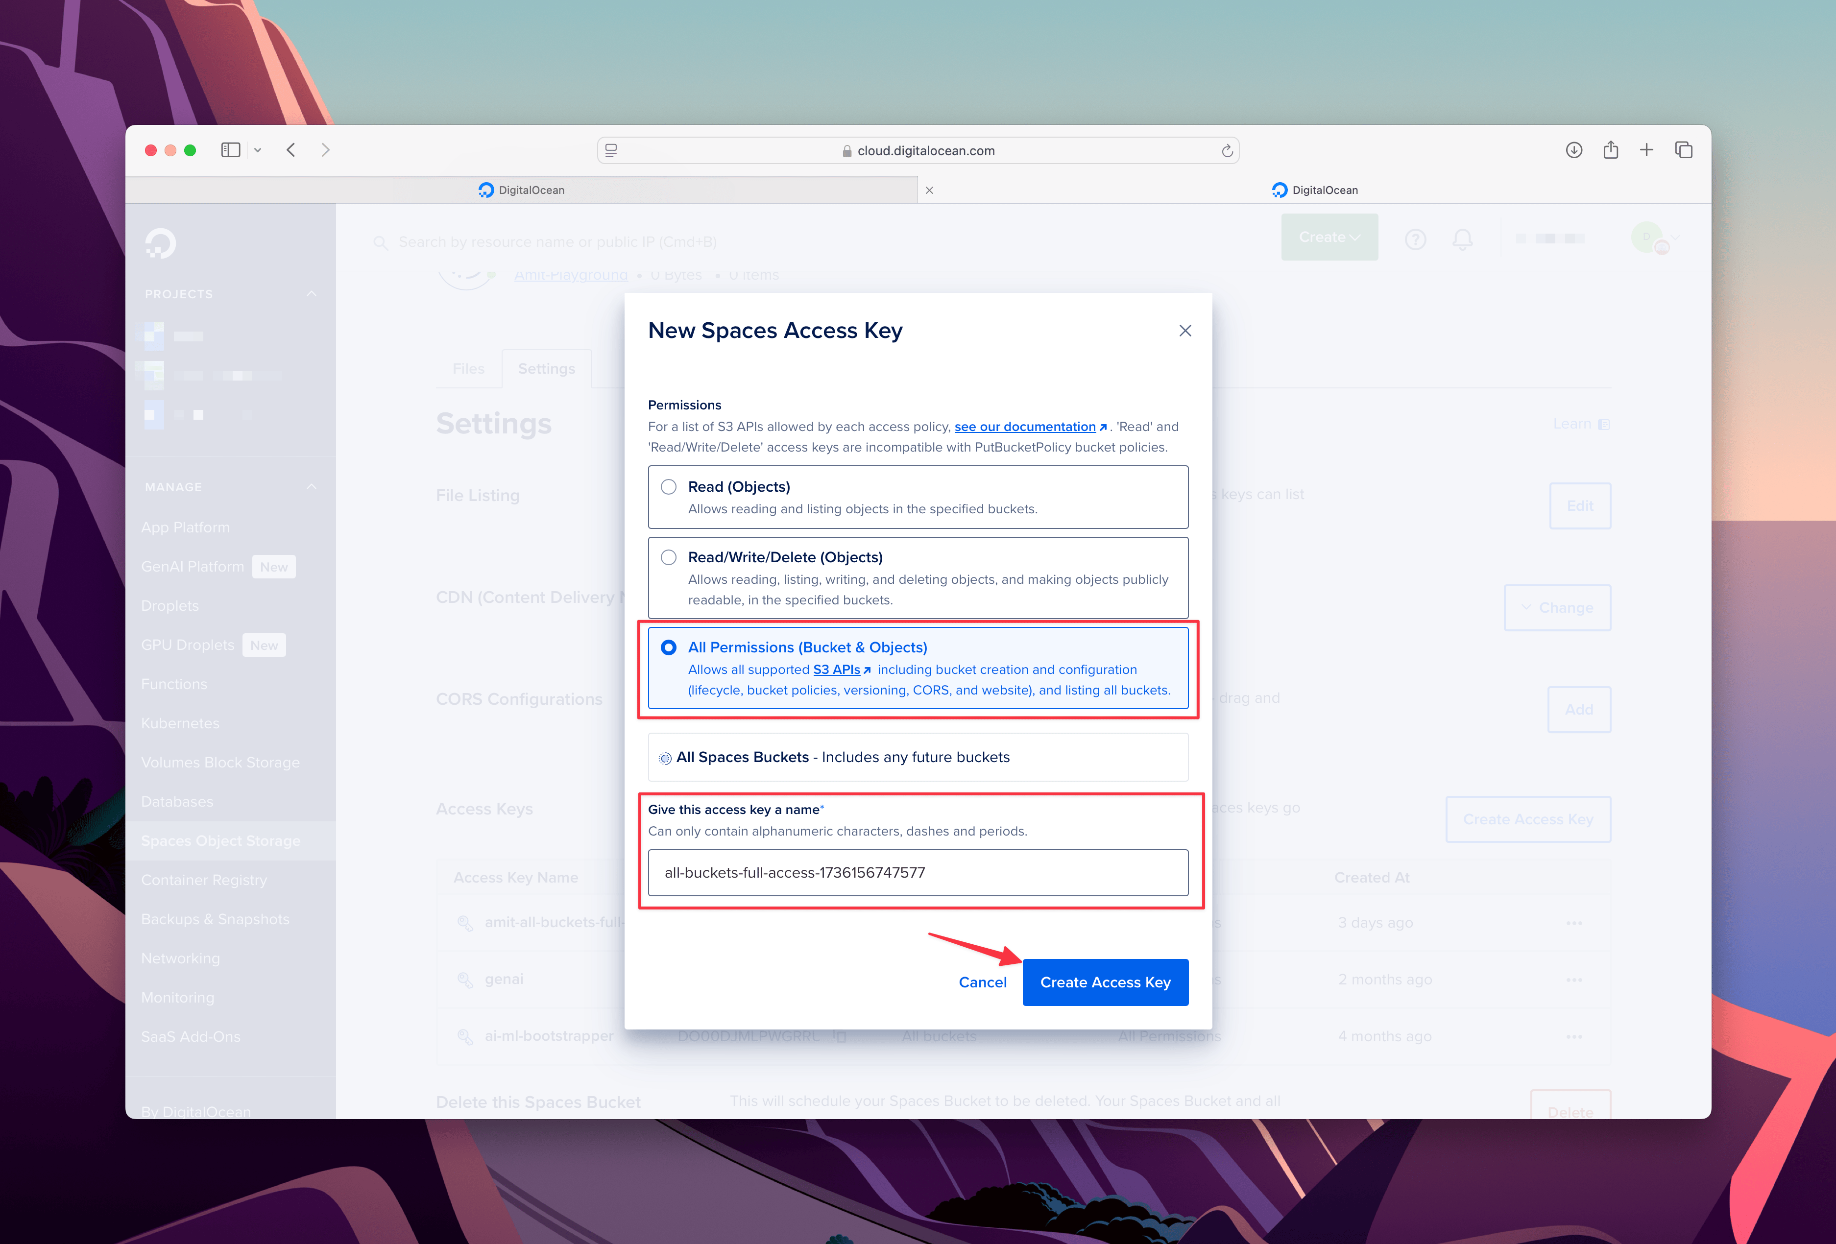Screen dimensions: 1836x1244
Task: Click the Amit-Playground breadcrumb link
Action: pyautogui.click(x=570, y=275)
